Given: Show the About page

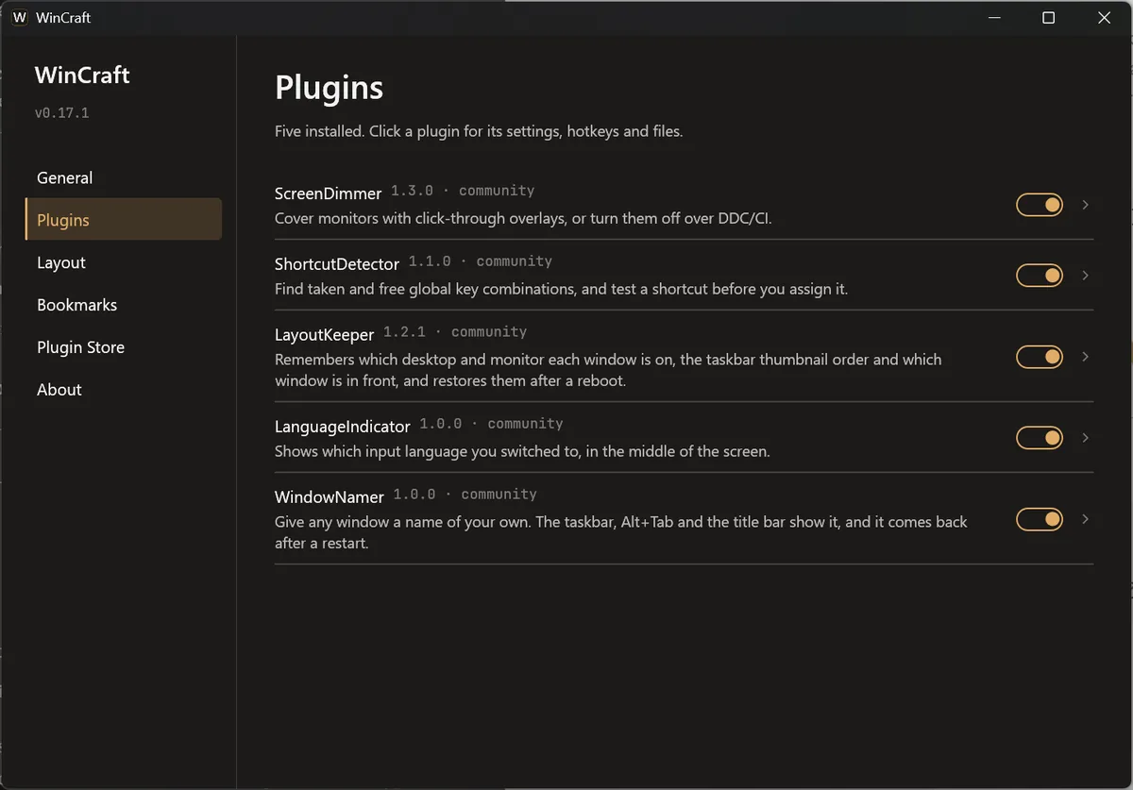Looking at the screenshot, I should coord(124,390).
